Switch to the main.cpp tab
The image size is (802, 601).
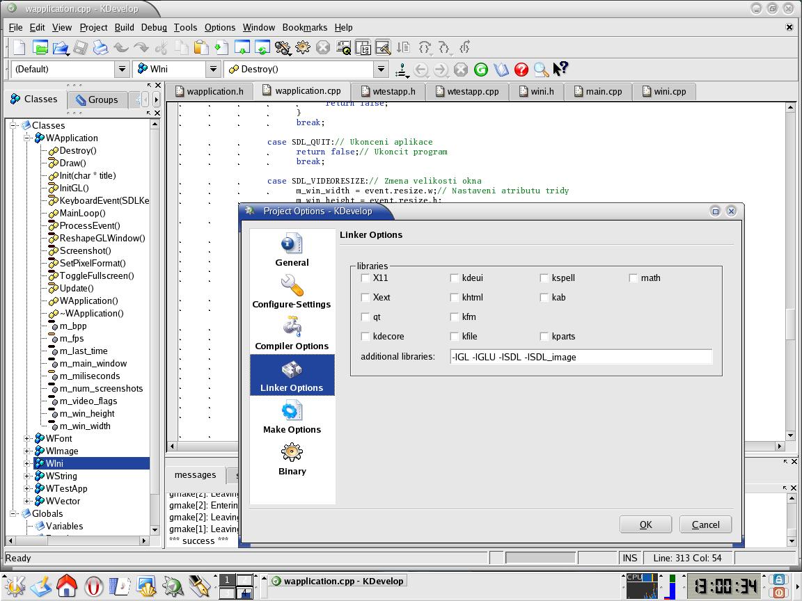(x=598, y=92)
